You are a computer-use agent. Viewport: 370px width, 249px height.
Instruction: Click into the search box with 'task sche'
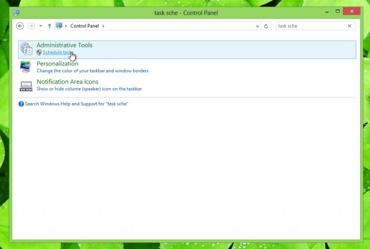coord(311,26)
